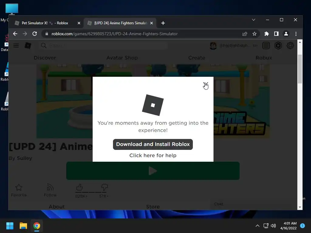Go to Create section
Viewport: 311px width, 233px height.
pos(197,58)
